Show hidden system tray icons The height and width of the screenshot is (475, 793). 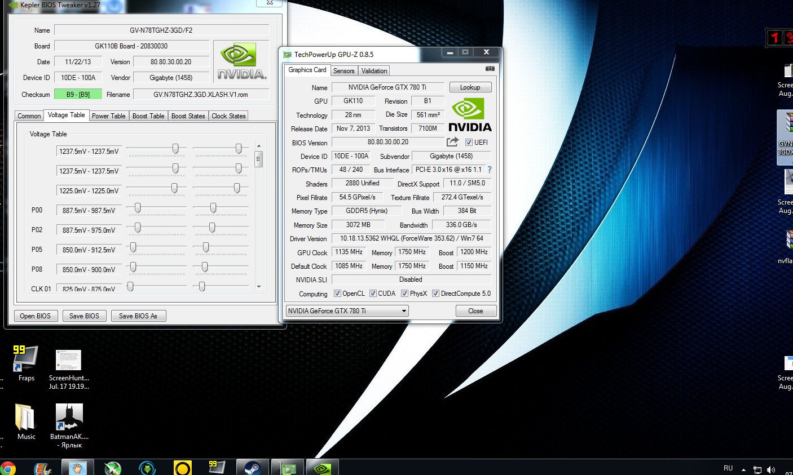[743, 469]
